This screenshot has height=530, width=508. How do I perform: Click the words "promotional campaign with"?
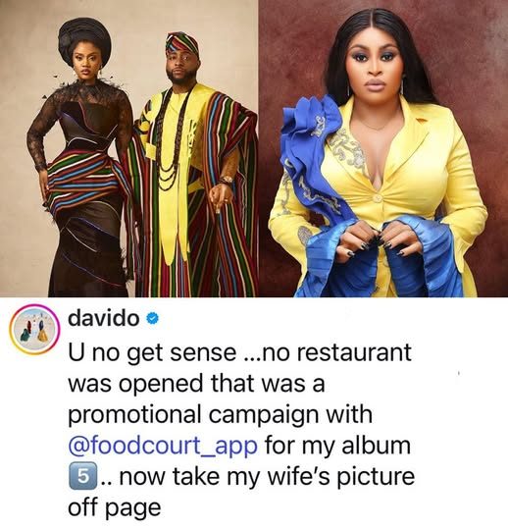click(221, 415)
